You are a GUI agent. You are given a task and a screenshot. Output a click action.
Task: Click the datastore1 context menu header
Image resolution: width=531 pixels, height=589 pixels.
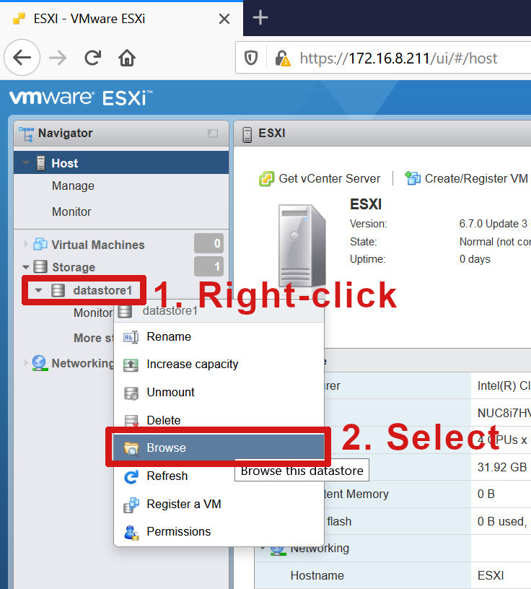(x=219, y=311)
